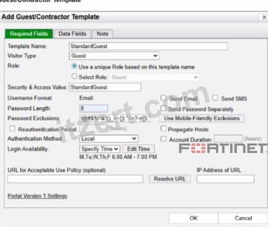
Task: Click the Edit Time button
Action: coord(138,149)
